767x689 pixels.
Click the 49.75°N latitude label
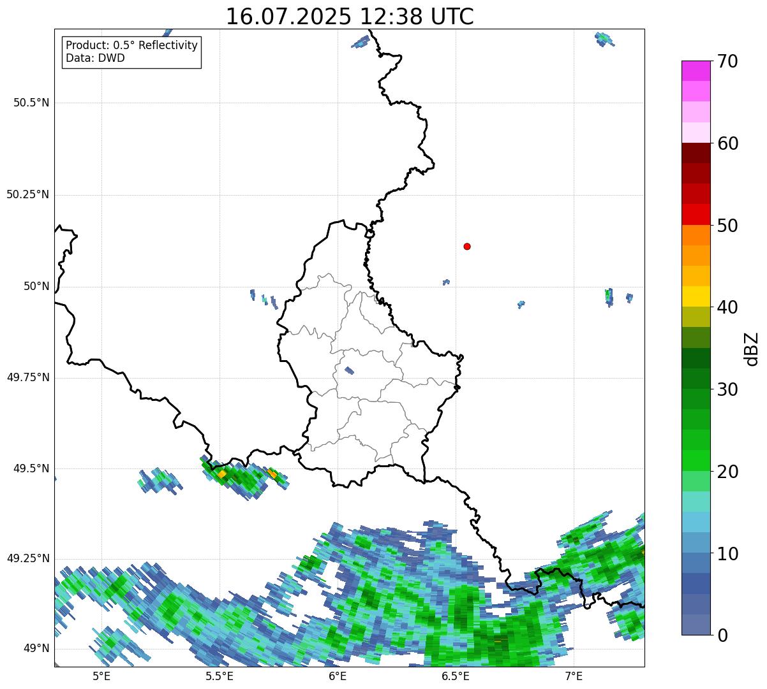[28, 377]
